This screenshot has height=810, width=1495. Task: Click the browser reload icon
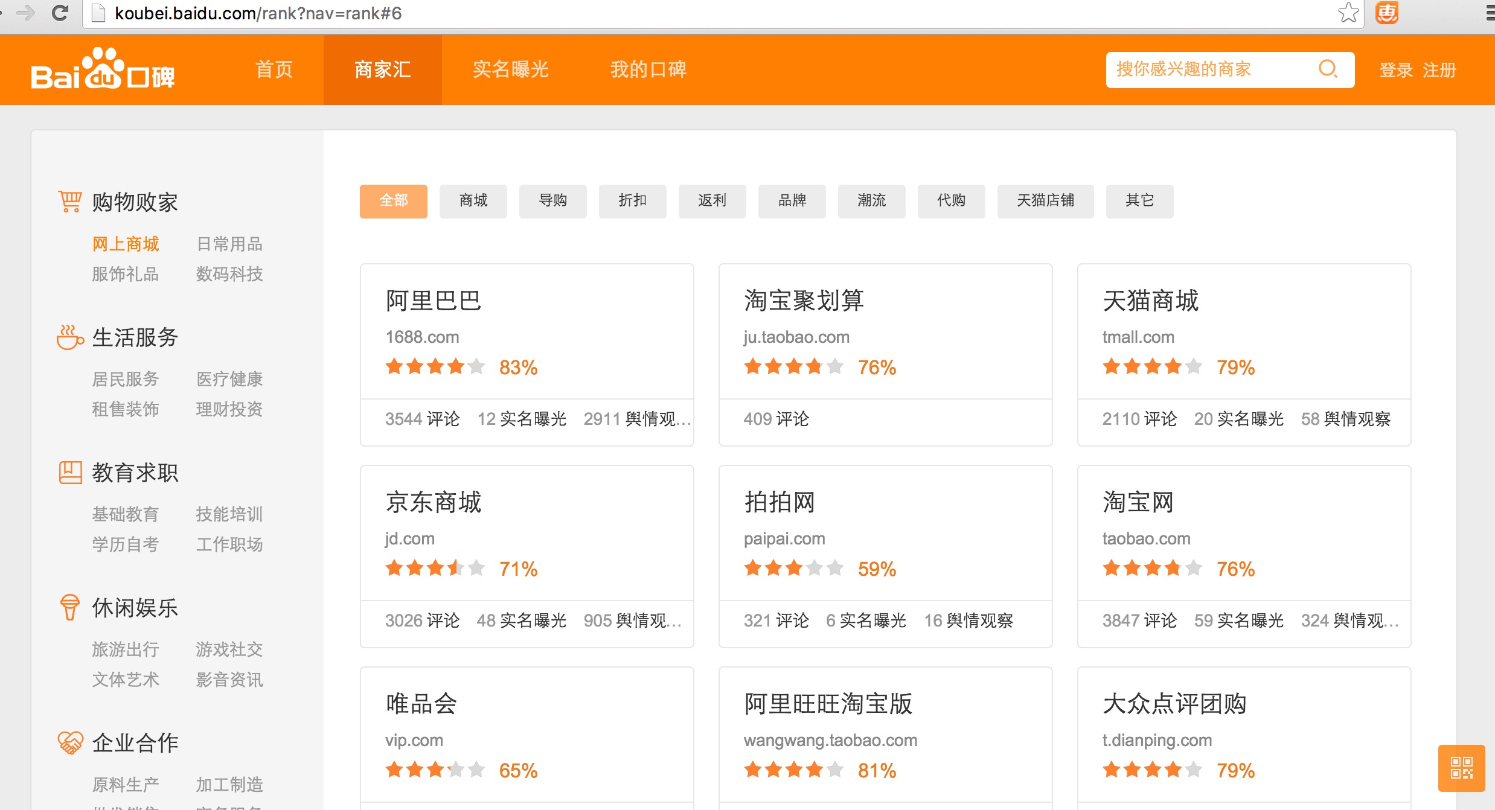[59, 13]
